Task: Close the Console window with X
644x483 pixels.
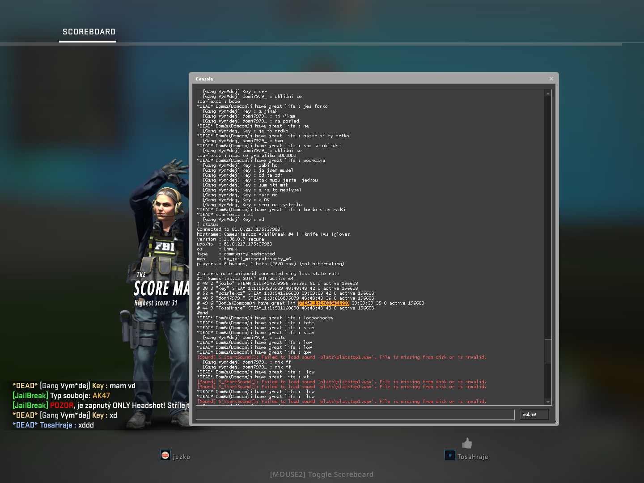Action: pyautogui.click(x=551, y=79)
